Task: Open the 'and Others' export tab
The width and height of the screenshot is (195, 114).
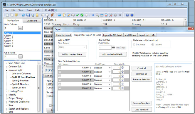Action: [x=130, y=35]
